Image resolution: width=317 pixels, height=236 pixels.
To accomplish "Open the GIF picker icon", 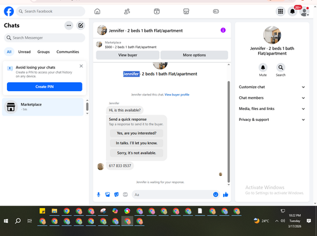I will (126, 194).
